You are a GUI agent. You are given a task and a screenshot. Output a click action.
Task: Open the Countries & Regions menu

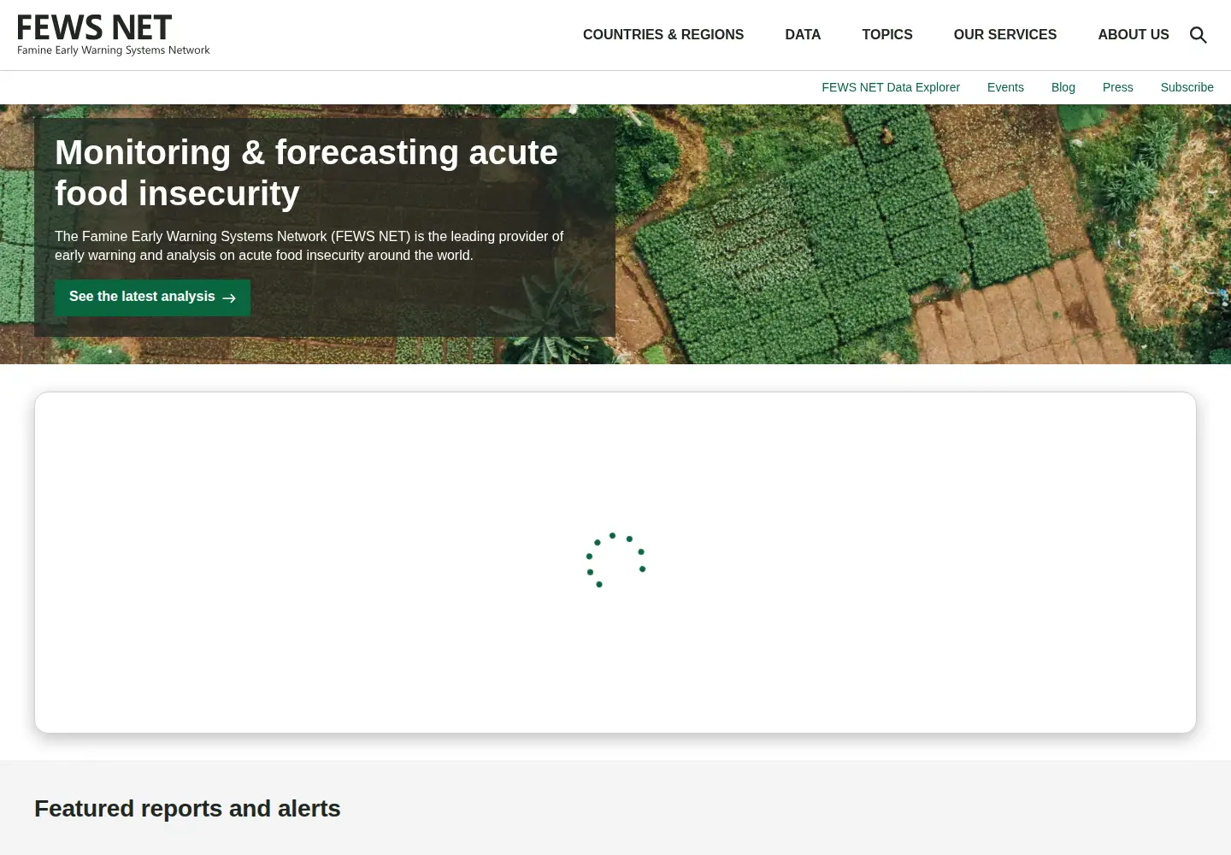pos(663,35)
